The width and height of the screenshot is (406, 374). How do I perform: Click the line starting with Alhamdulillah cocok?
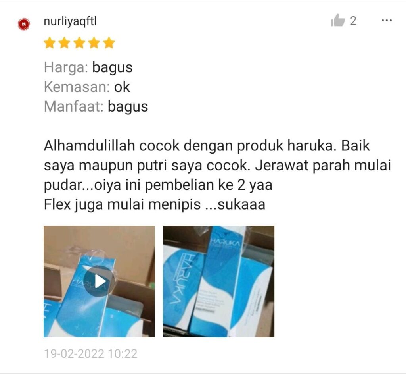[207, 146]
